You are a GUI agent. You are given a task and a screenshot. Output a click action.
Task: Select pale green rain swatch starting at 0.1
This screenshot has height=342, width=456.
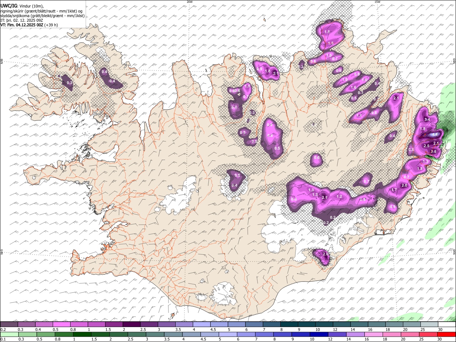(9, 334)
